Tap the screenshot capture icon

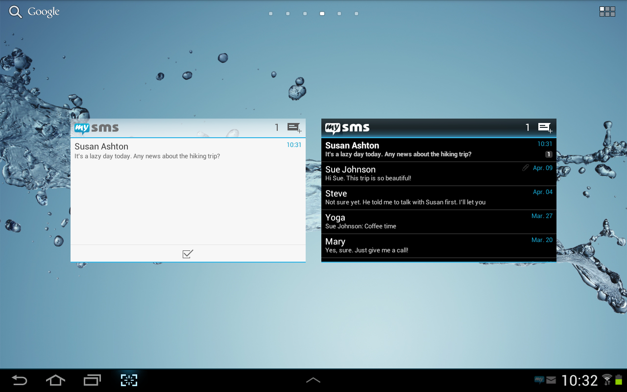point(129,380)
